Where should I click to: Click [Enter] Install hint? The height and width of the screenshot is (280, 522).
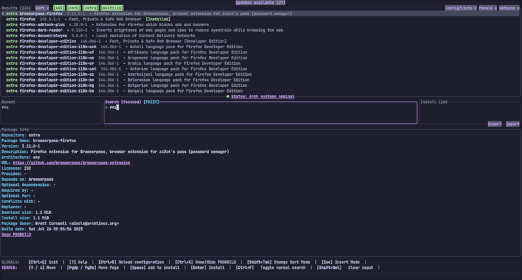[207, 268]
